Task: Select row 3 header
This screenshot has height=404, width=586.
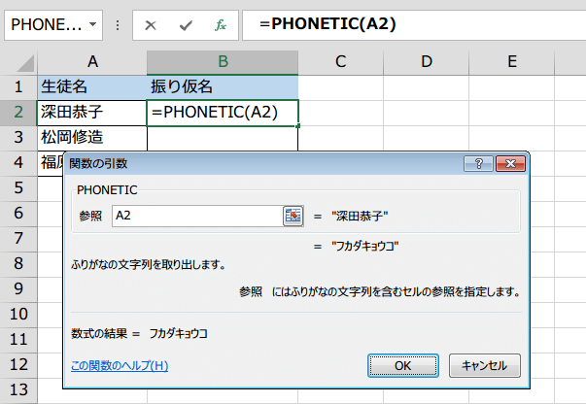Action: coord(17,137)
